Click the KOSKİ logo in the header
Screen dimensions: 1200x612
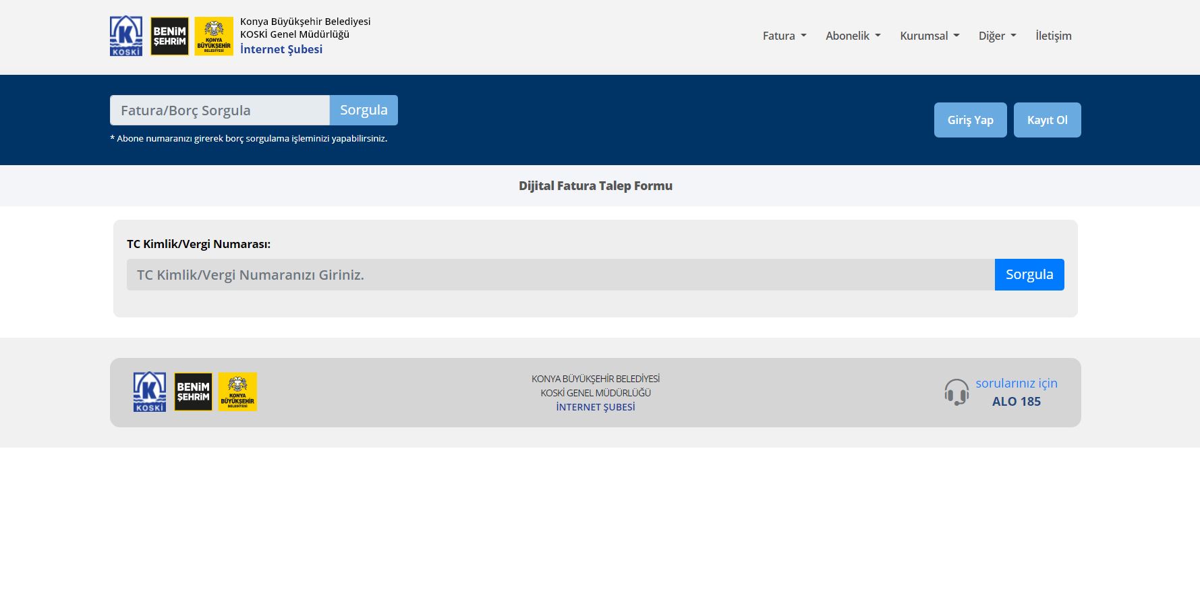coord(126,36)
